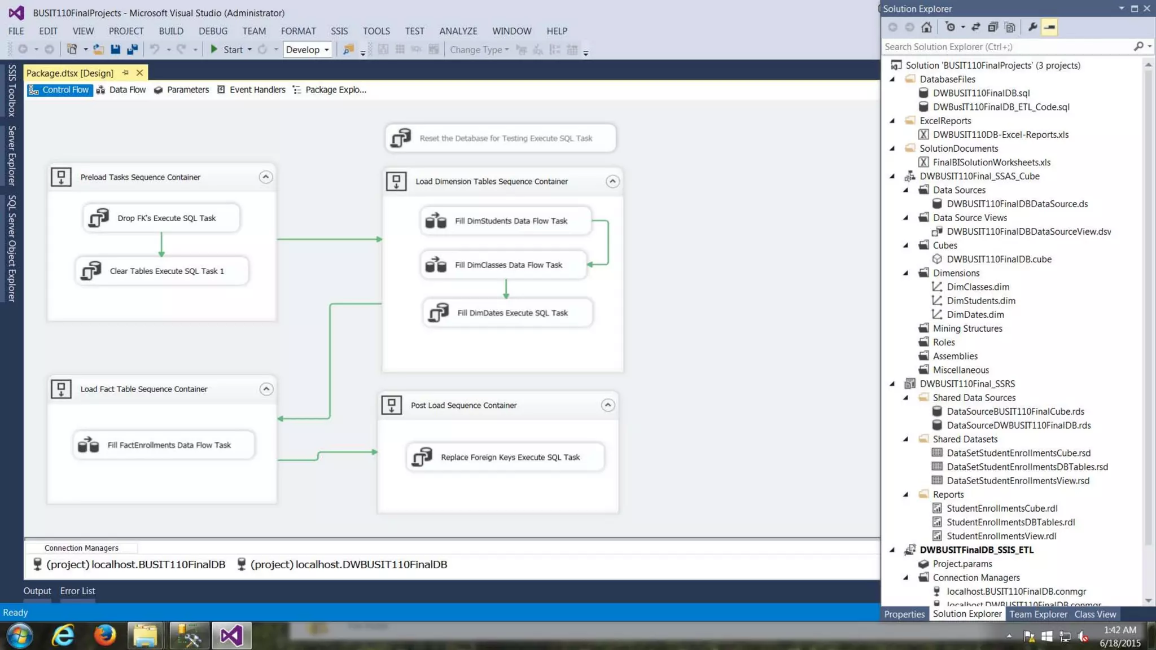This screenshot has height=650, width=1156.
Task: Click the Home icon in Solution Explorer
Action: coord(926,27)
